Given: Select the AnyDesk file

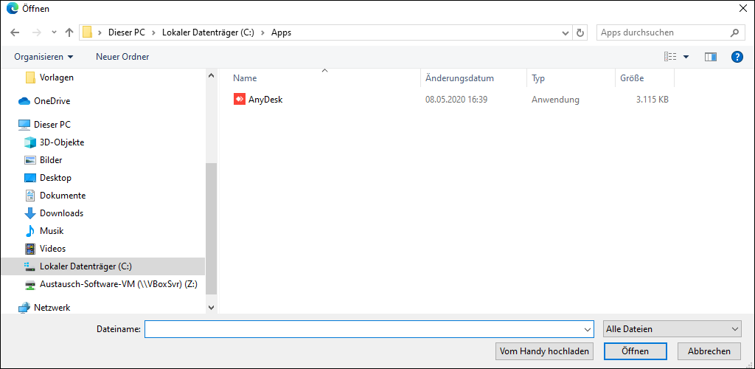Looking at the screenshot, I should pos(265,100).
